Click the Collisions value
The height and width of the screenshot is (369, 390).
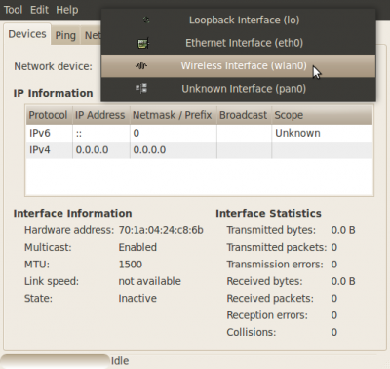(334, 332)
